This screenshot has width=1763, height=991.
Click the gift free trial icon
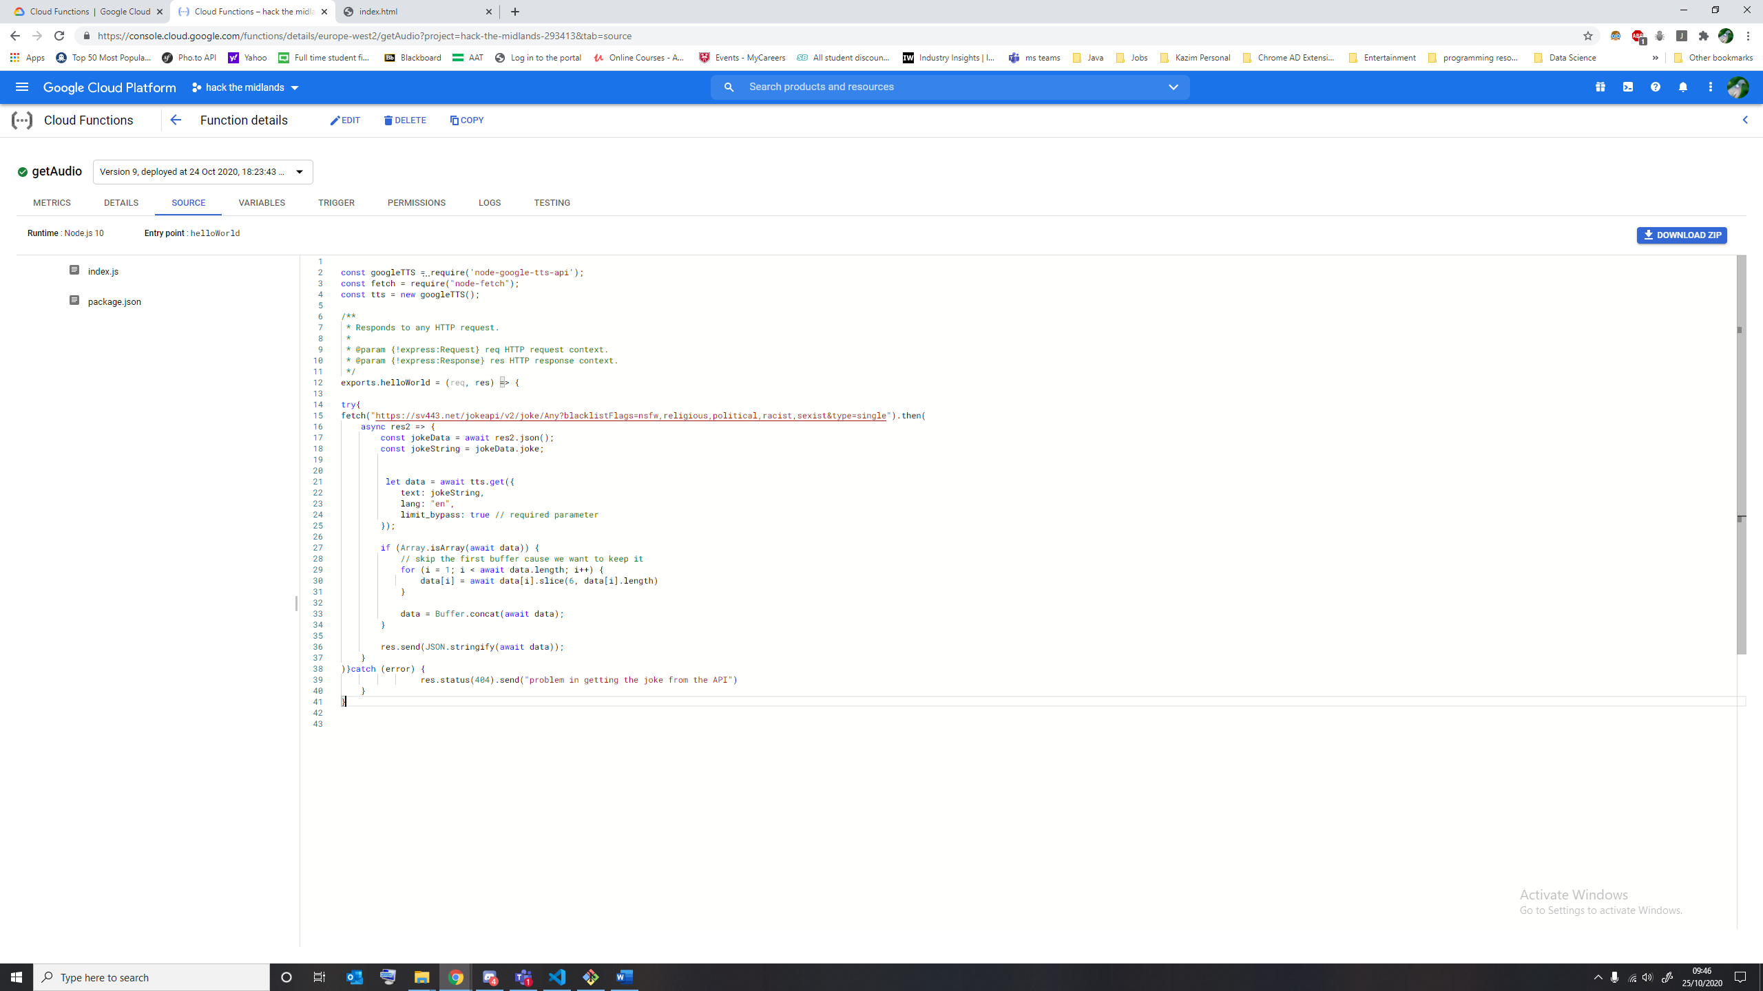point(1600,87)
